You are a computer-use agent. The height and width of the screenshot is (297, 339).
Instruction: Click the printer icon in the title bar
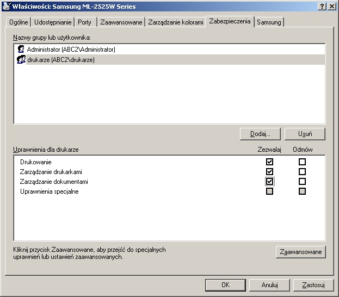tap(7, 6)
